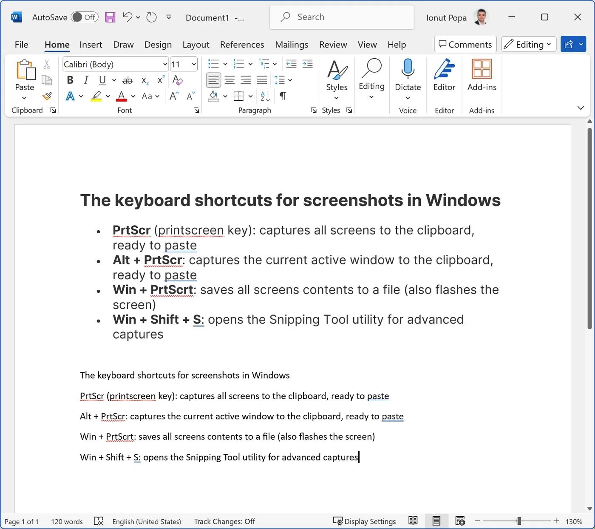Toggle paragraph marks visibility

point(283,96)
